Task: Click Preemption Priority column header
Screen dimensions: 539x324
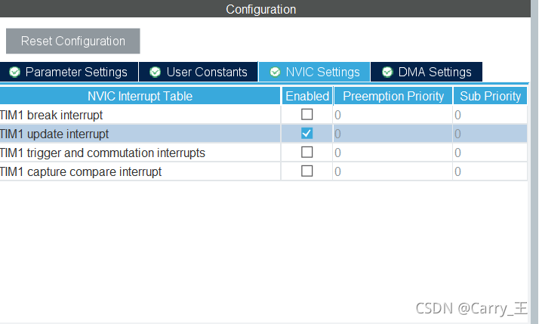Action: click(393, 96)
